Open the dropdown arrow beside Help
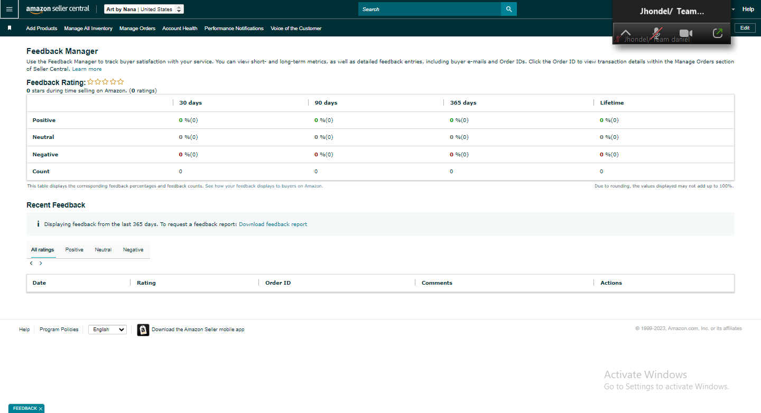761x413 pixels. (733, 9)
